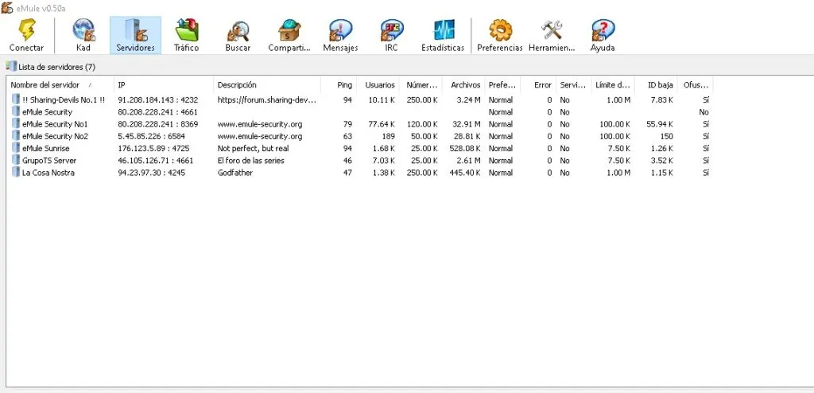Screen dimensions: 814x393
Task: Select the eMule Security server row
Action: 360,111
